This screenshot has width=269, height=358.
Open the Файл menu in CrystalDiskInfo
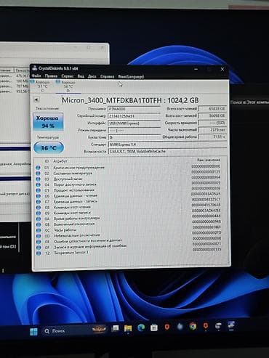pos(36,76)
